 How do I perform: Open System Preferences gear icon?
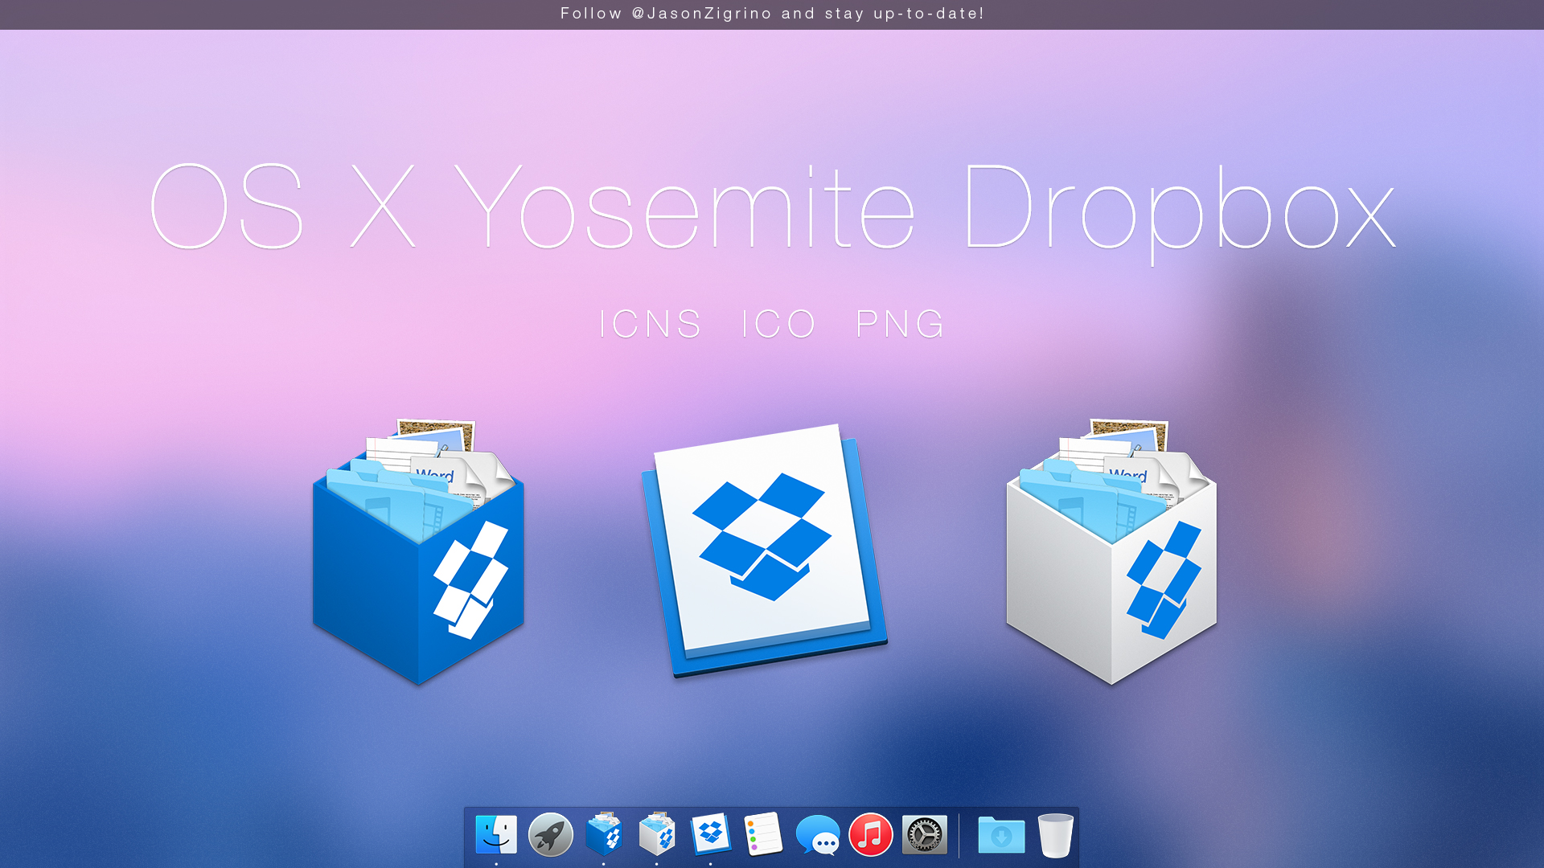(925, 834)
